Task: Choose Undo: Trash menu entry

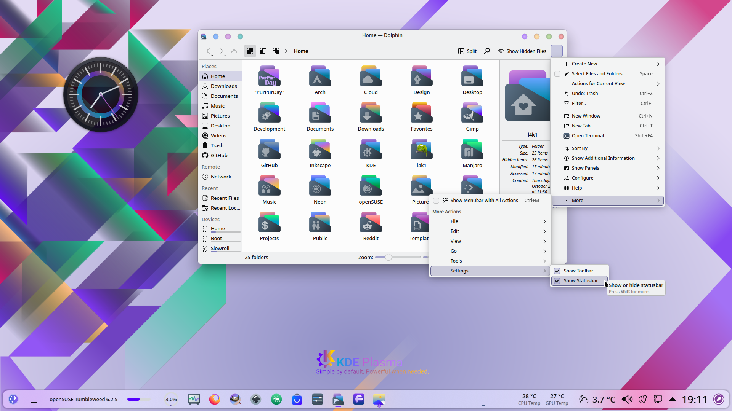Action: click(608, 94)
